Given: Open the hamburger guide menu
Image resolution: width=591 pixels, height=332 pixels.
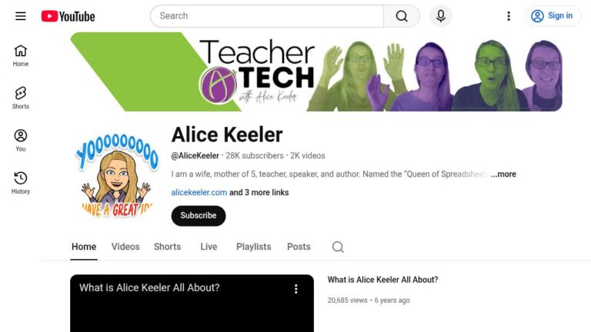Looking at the screenshot, I should [21, 16].
